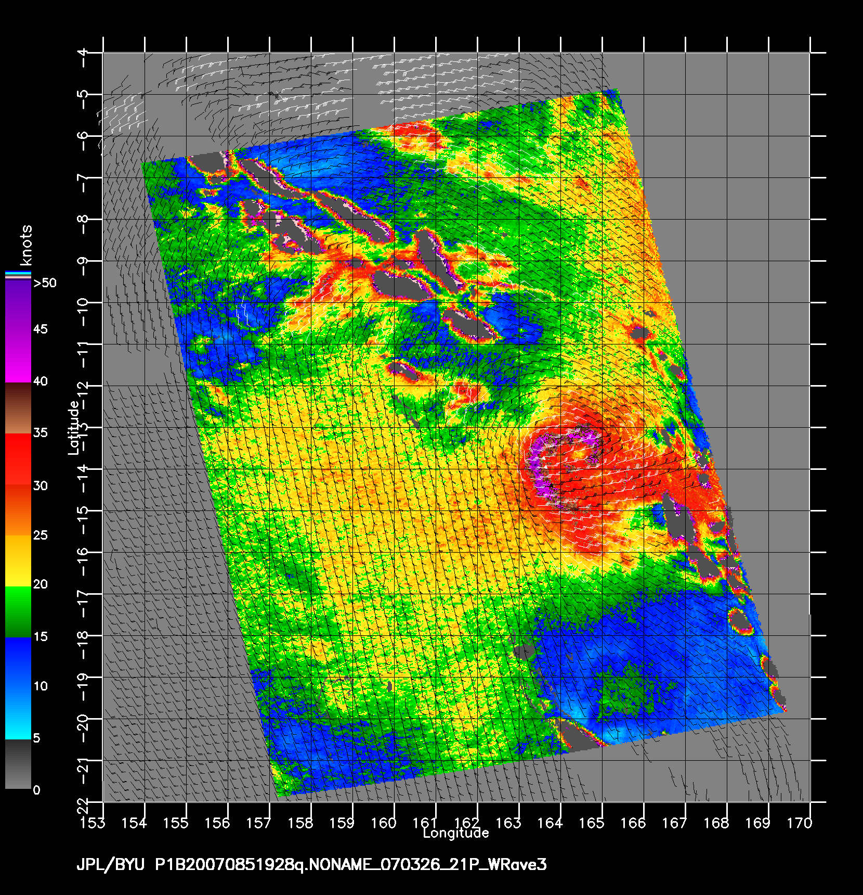The height and width of the screenshot is (895, 863).
Task: Click the '165' longitude tick label
Action: pos(592,823)
